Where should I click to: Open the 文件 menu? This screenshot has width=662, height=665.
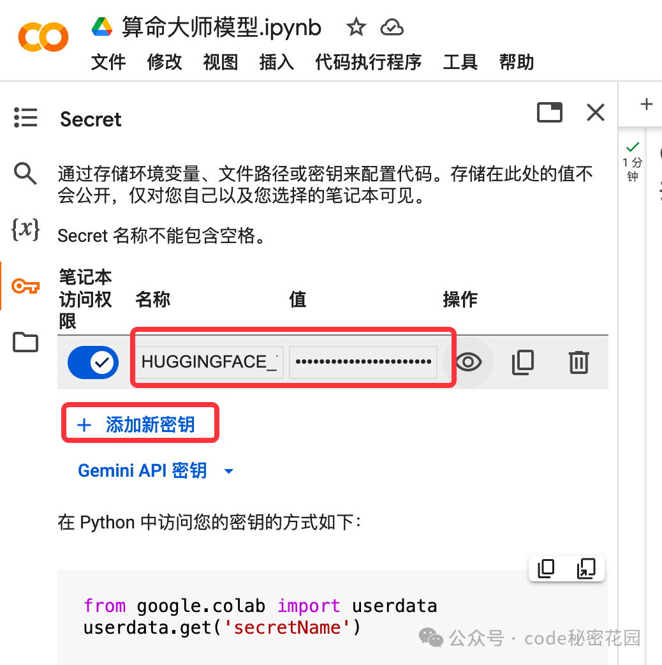[108, 62]
